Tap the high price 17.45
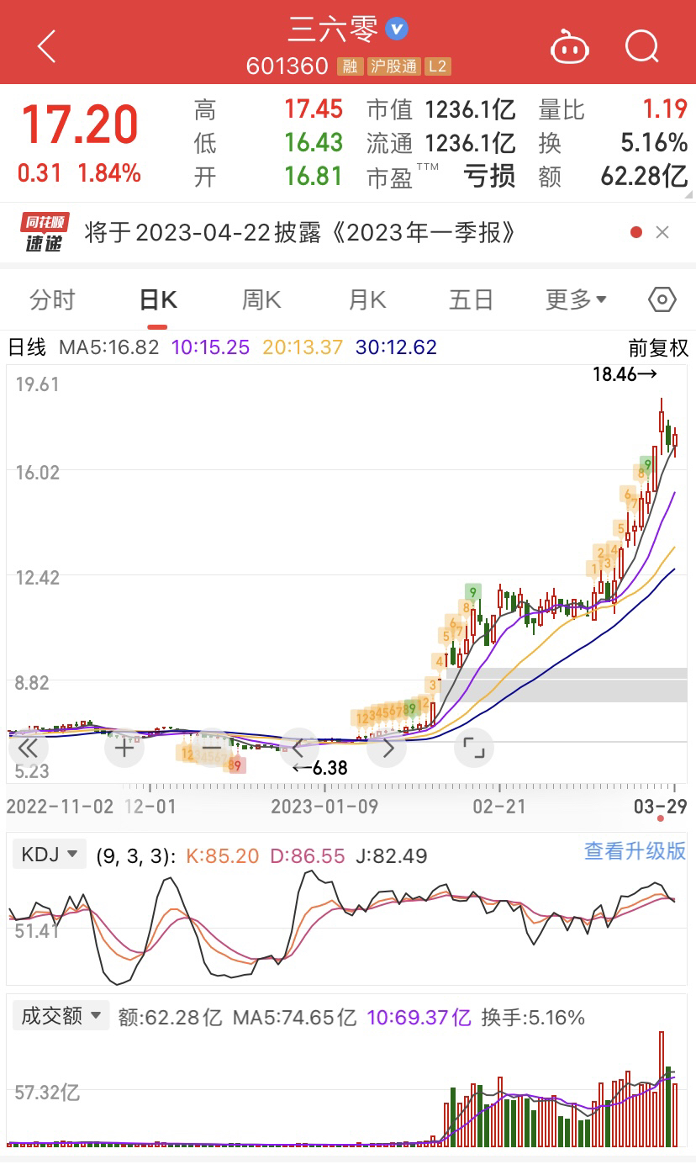This screenshot has width=696, height=1175. (x=313, y=109)
